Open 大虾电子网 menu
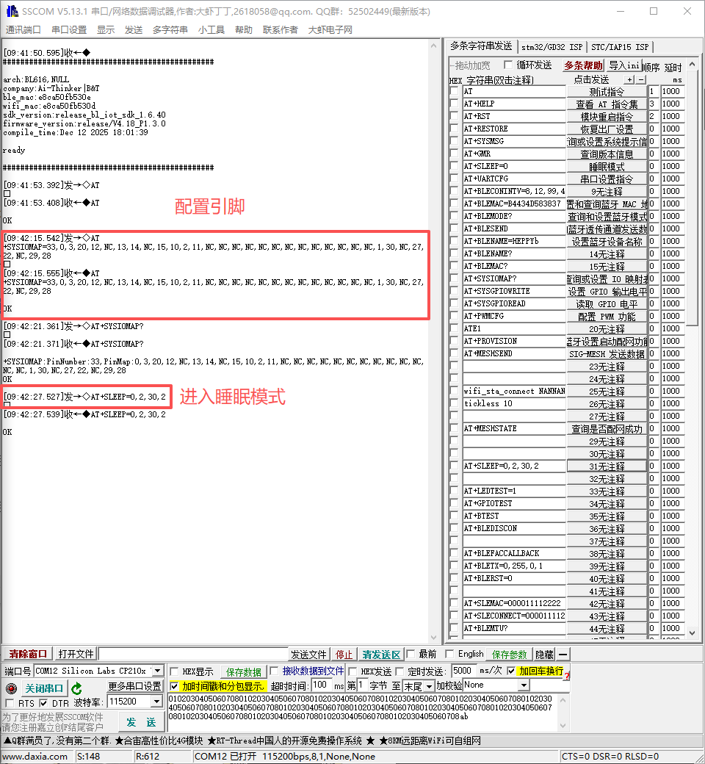 (x=330, y=29)
